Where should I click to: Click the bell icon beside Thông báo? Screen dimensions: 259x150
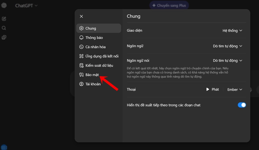[x=82, y=38]
